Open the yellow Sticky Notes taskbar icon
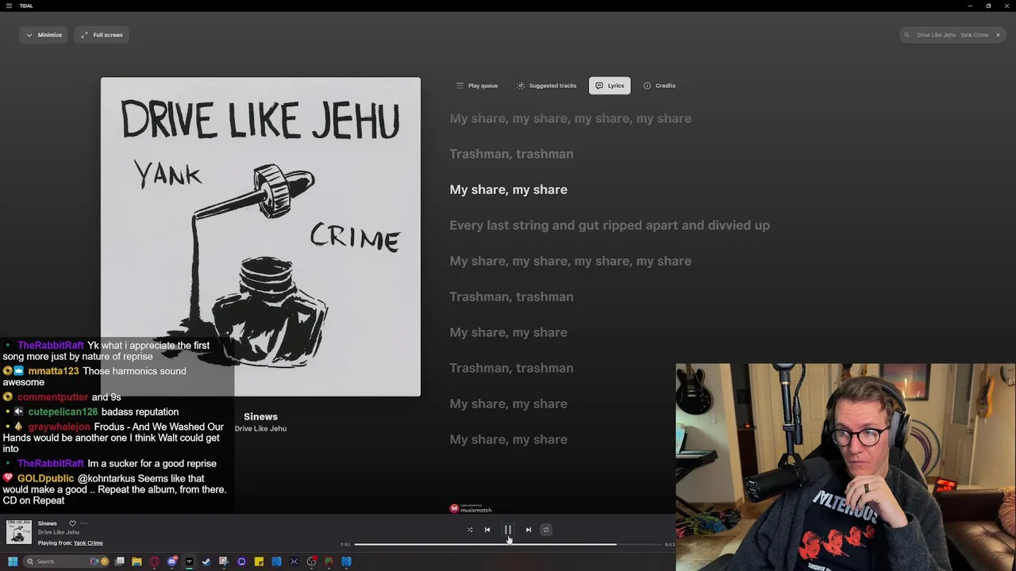 pyautogui.click(x=259, y=561)
